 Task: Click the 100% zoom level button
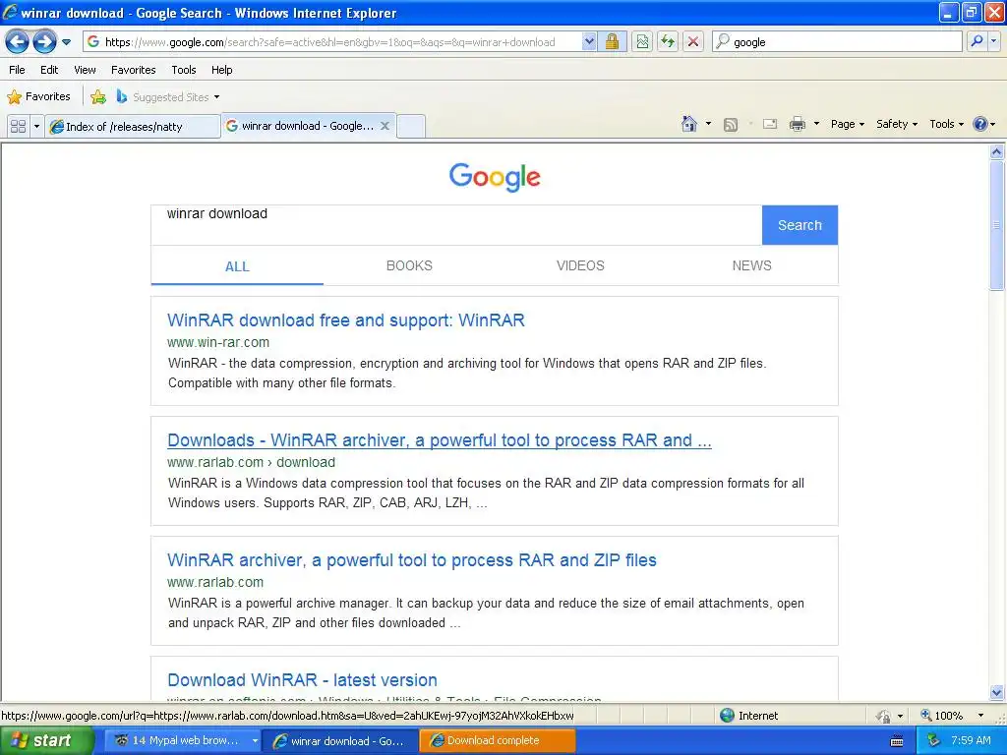point(942,716)
